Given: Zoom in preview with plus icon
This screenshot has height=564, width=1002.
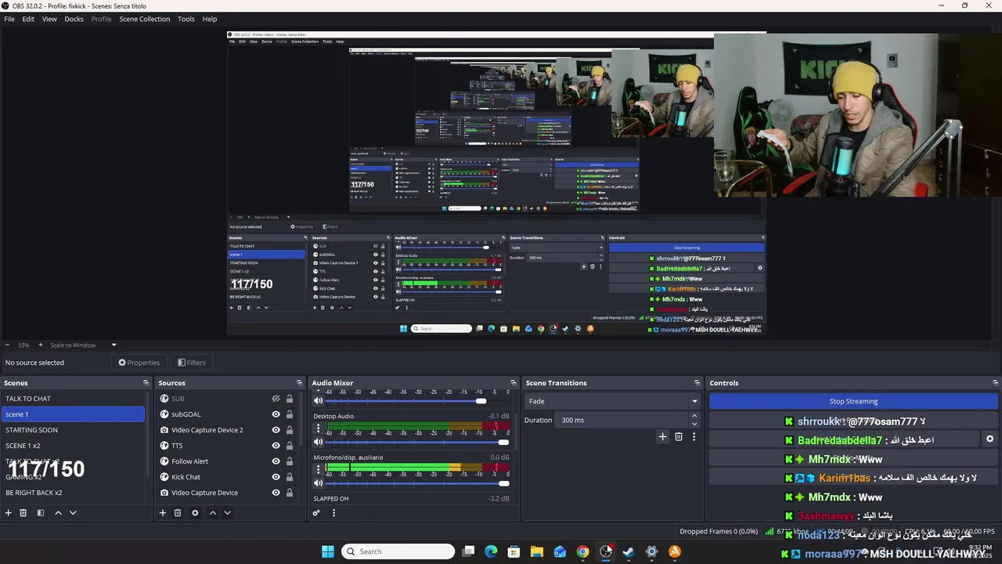Looking at the screenshot, I should coord(40,345).
